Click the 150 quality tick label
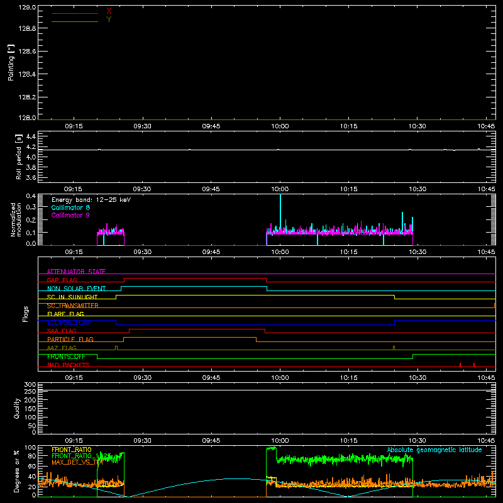503x503 pixels. [x=30, y=409]
